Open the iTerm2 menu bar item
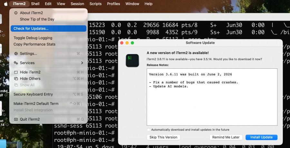 point(19,4)
